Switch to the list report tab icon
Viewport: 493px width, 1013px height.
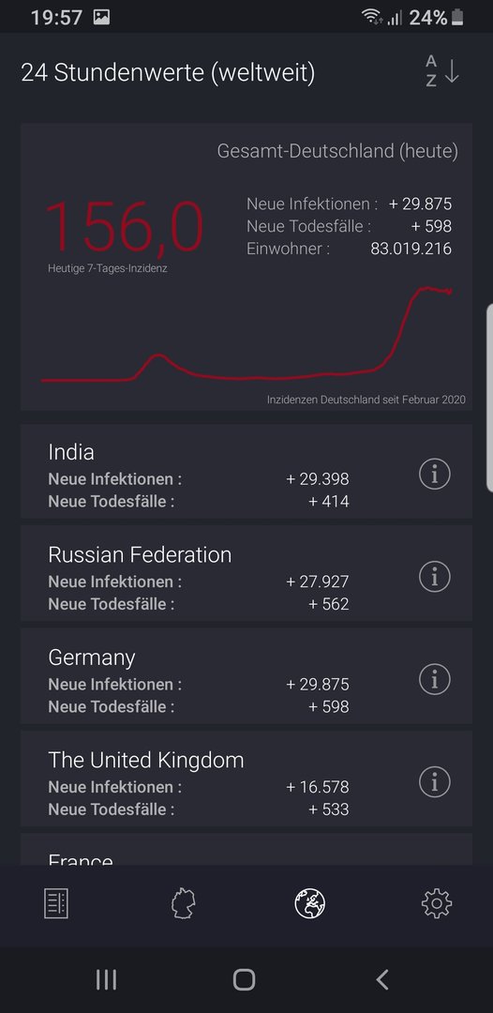pos(56,903)
